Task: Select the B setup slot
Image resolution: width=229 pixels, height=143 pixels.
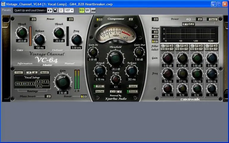Action: point(35,72)
